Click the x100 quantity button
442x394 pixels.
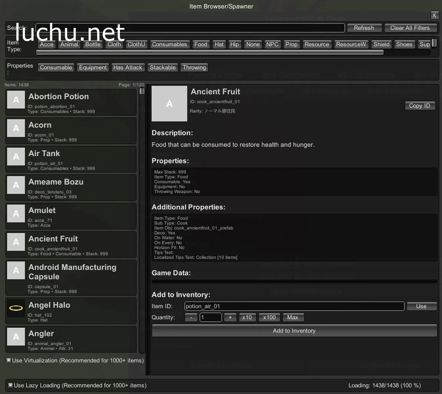point(269,317)
